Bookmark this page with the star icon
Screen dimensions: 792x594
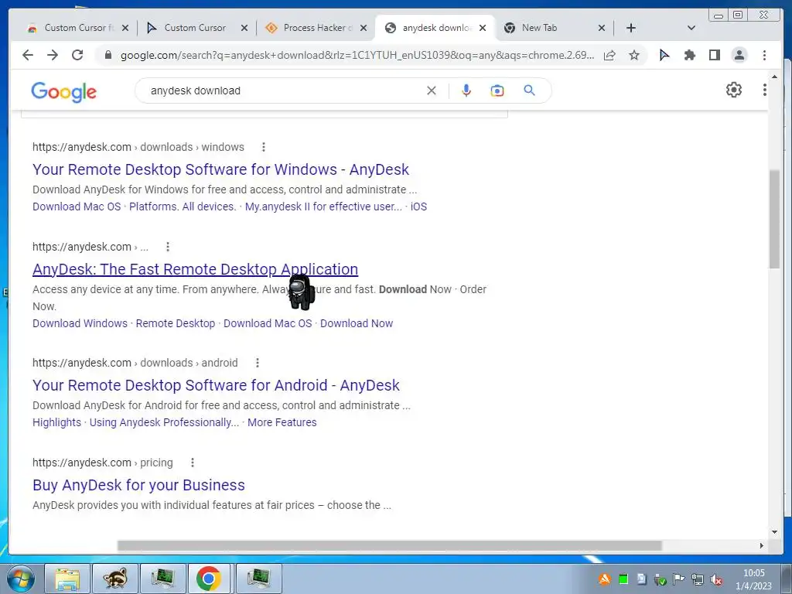point(634,55)
